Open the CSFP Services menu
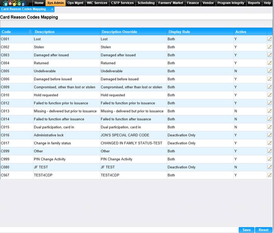The image size is (274, 233). pos(122,3)
